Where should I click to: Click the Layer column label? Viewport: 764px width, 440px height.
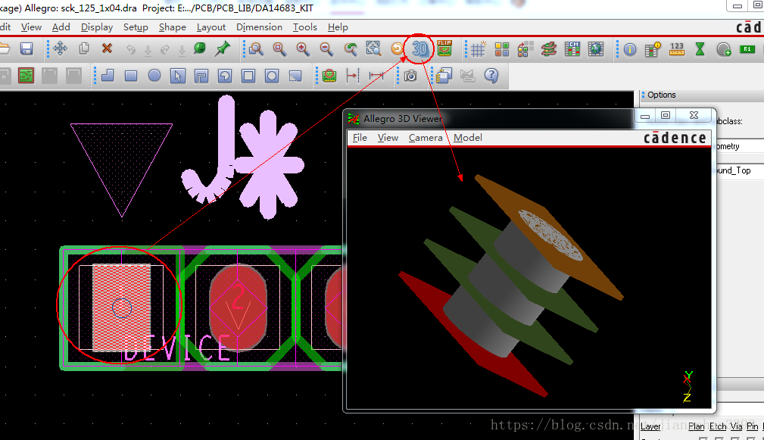coord(650,426)
